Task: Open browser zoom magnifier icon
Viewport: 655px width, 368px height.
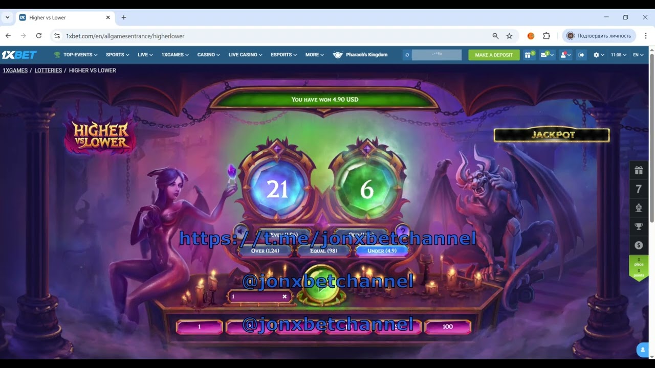Action: point(495,36)
